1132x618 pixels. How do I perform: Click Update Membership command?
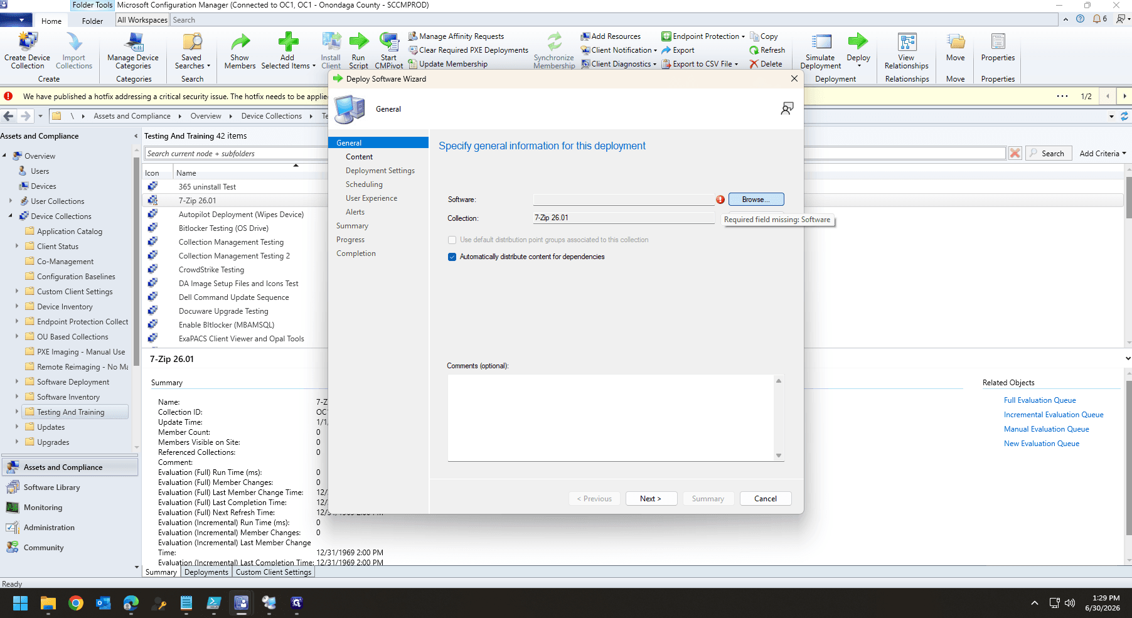pyautogui.click(x=447, y=64)
